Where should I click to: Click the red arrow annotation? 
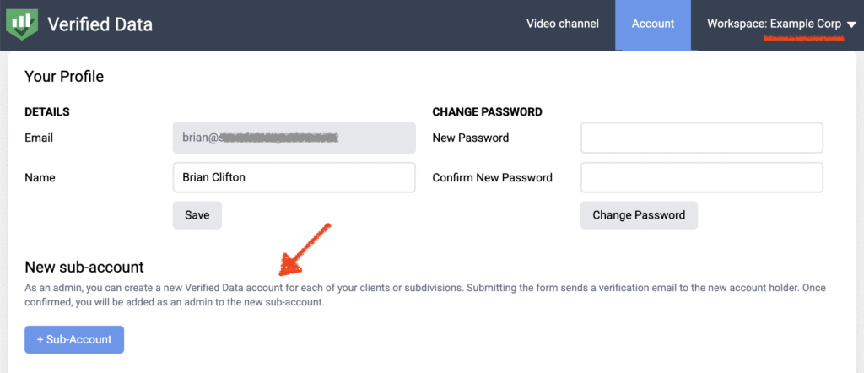305,250
